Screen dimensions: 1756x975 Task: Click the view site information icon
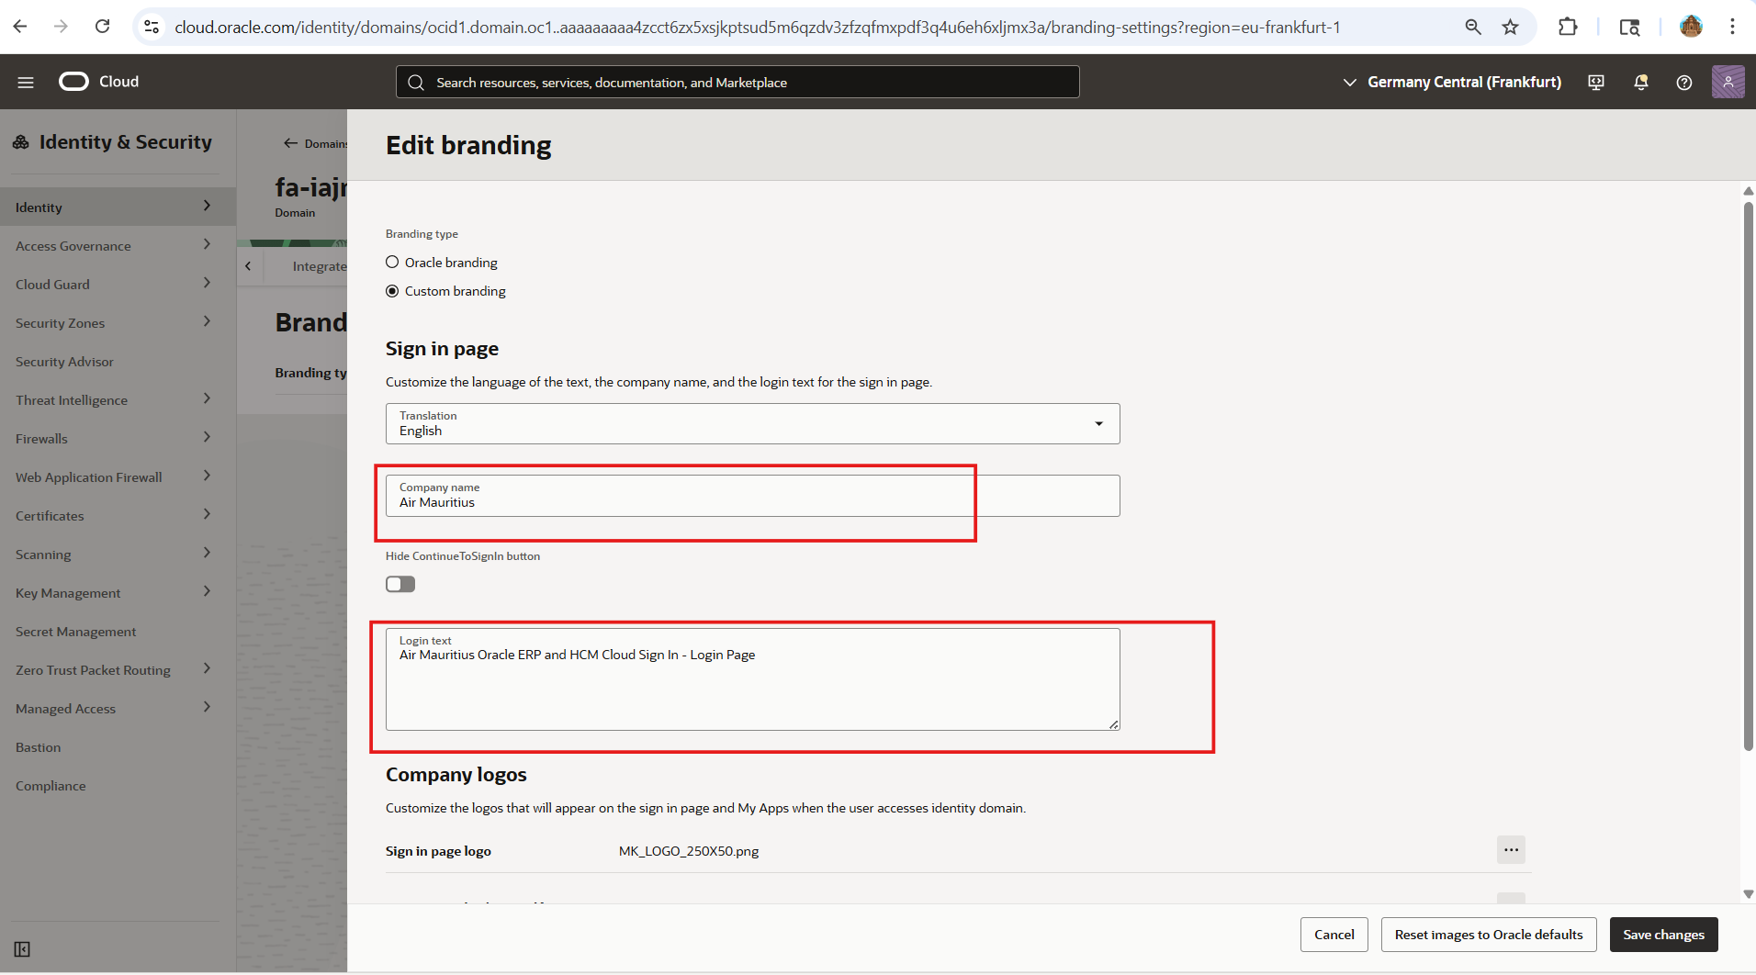(152, 27)
